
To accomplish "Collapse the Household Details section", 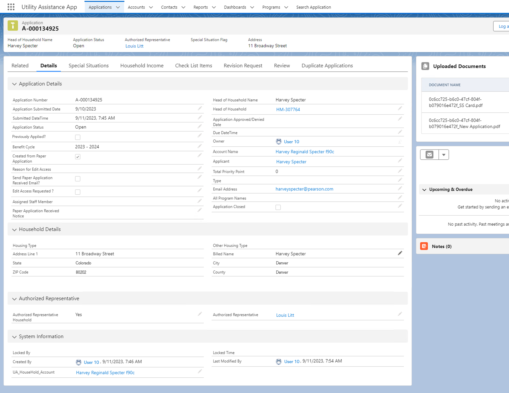I will [14, 229].
